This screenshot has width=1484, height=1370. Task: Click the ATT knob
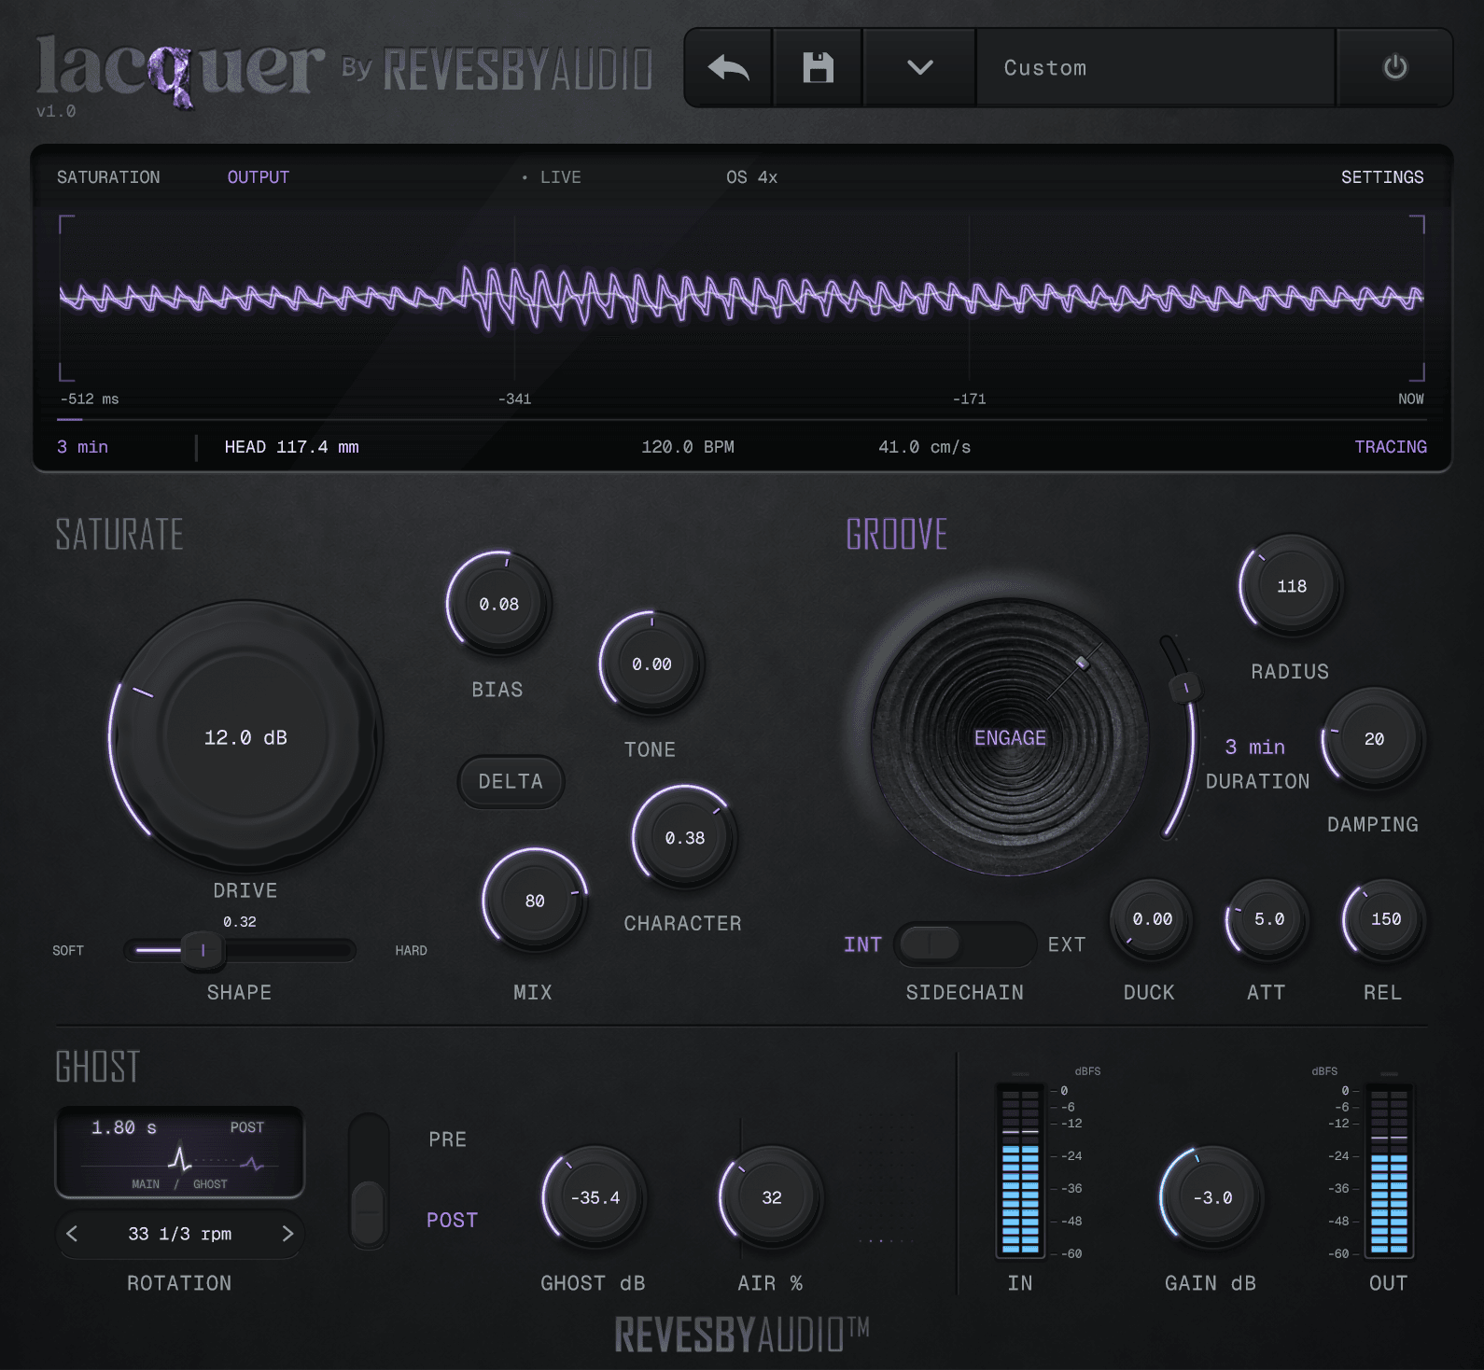point(1268,919)
